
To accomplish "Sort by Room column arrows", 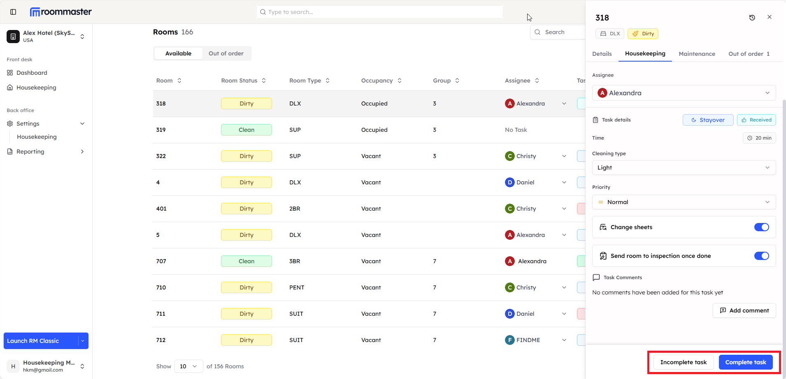I will coord(179,80).
